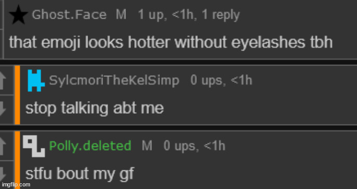Click '0 ups, <1h' on SylcmoriTheKelSimp's comment
Viewport: 357px width, 189px height.
tap(221, 80)
